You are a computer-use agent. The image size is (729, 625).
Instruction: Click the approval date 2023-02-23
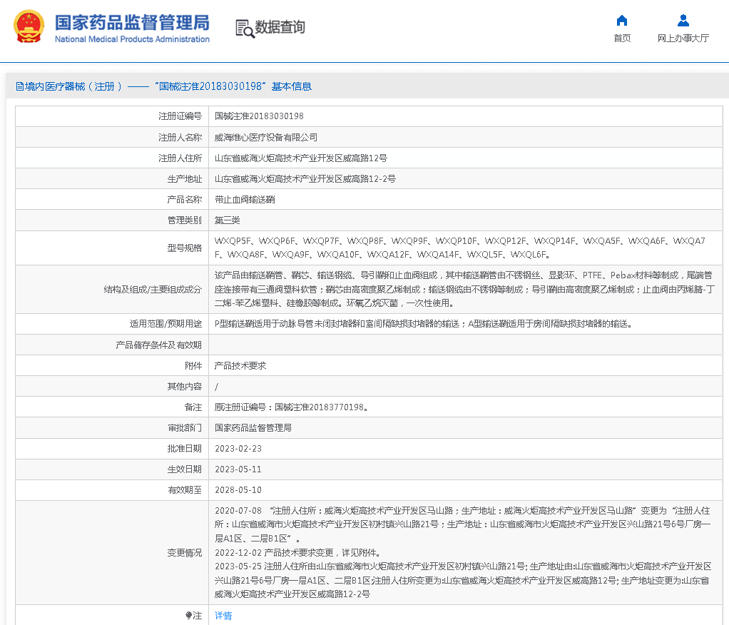tap(238, 449)
